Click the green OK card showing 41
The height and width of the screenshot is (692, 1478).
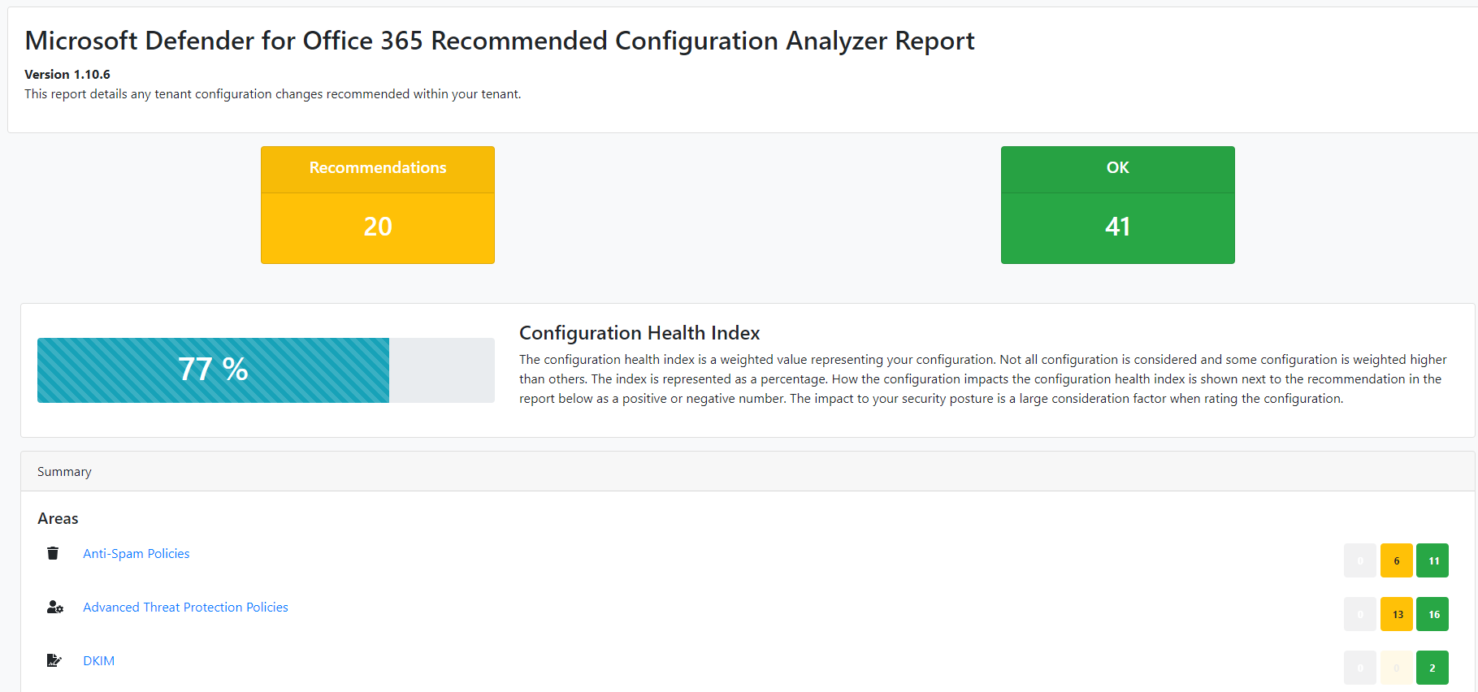click(1117, 205)
